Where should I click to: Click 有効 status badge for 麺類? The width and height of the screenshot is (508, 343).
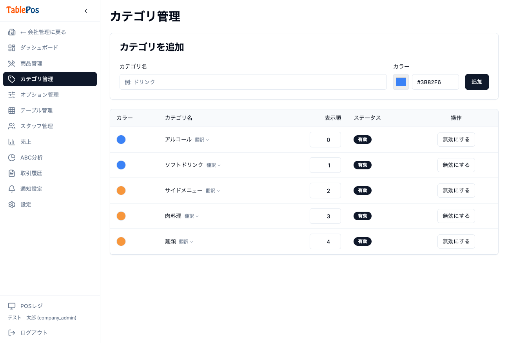click(x=363, y=241)
